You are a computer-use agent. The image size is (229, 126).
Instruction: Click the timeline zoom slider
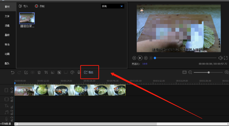(x=208, y=72)
